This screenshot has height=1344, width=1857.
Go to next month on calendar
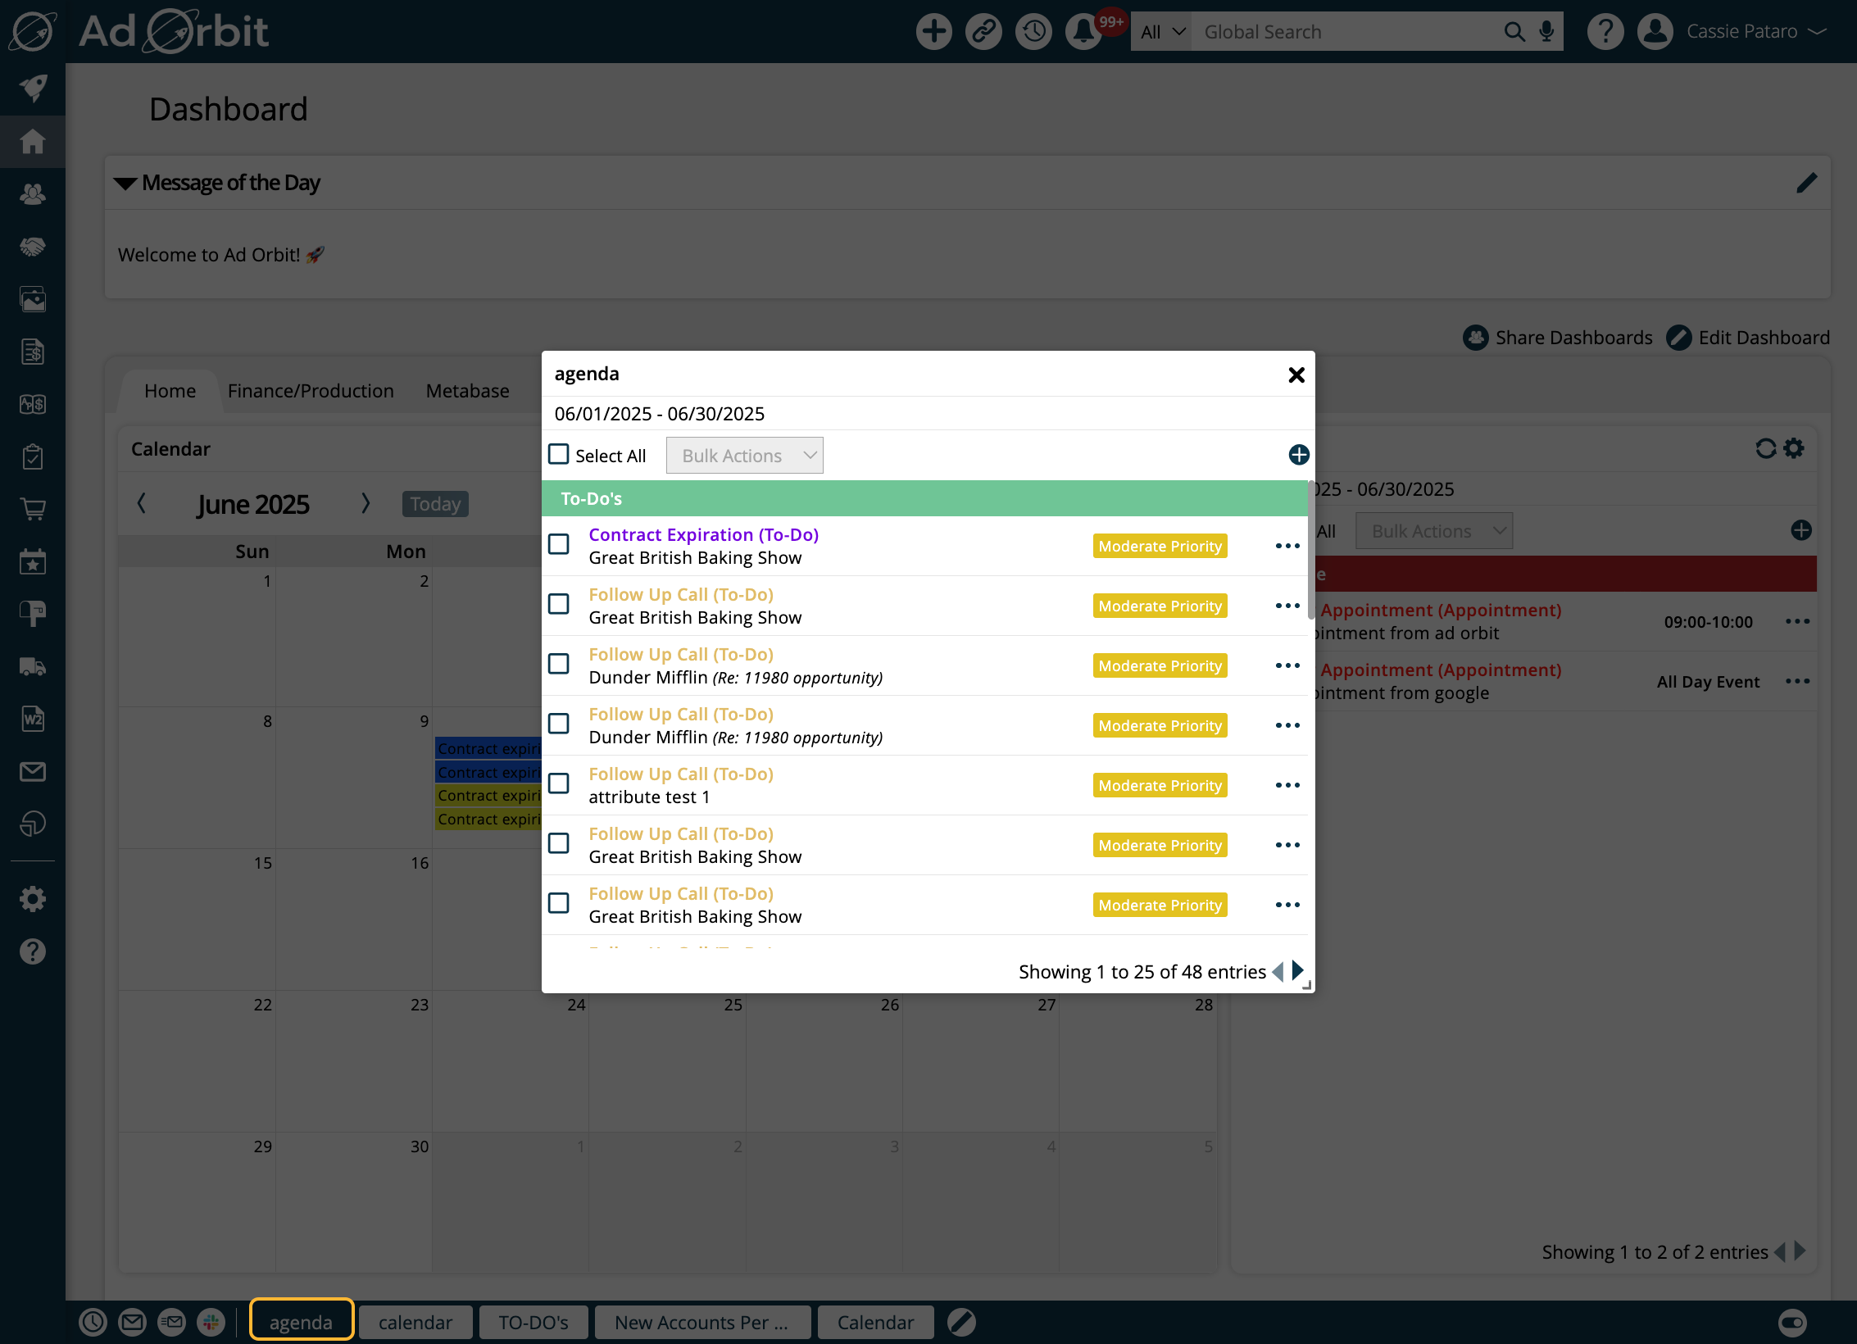tap(365, 503)
